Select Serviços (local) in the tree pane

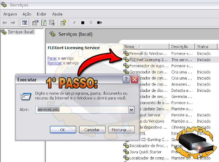[x=21, y=32]
